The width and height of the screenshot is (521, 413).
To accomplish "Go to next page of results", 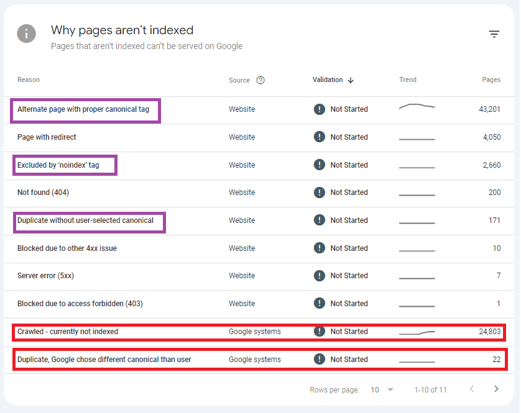I will [496, 389].
